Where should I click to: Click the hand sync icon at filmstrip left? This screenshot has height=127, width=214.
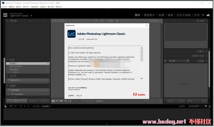pos(5,106)
